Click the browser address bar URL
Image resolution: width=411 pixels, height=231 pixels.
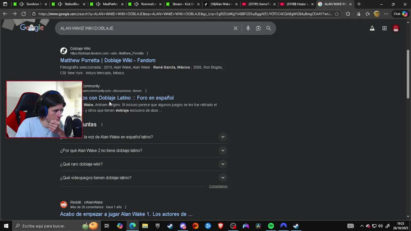[185, 14]
